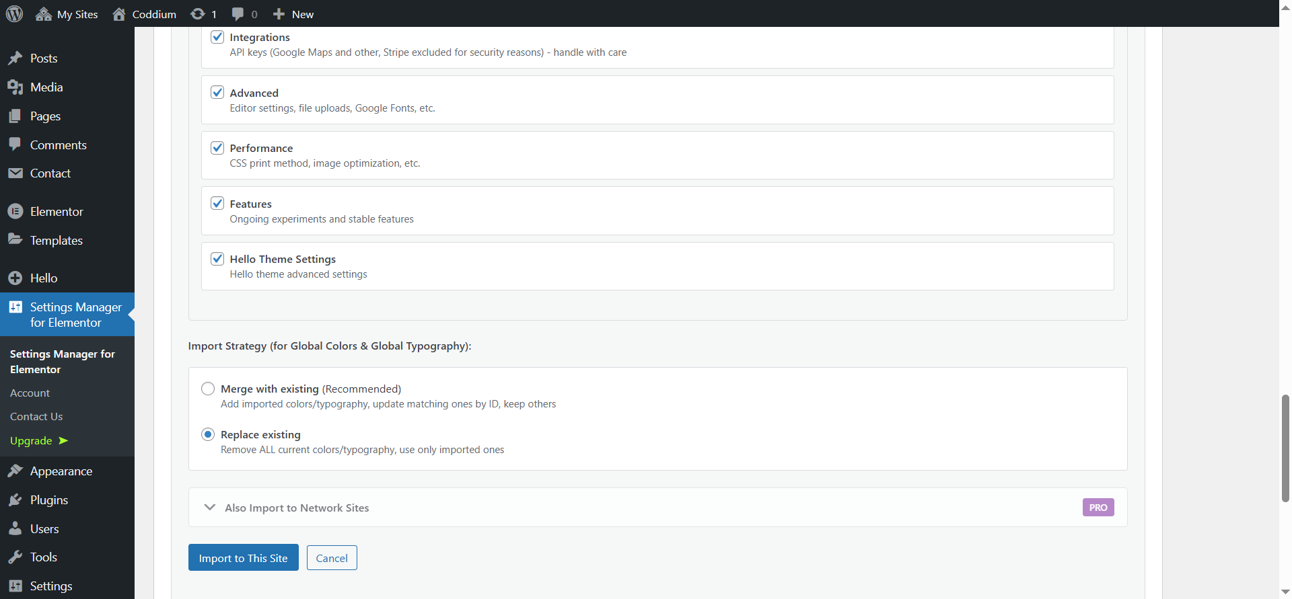Click the WordPress logo icon

[15, 13]
